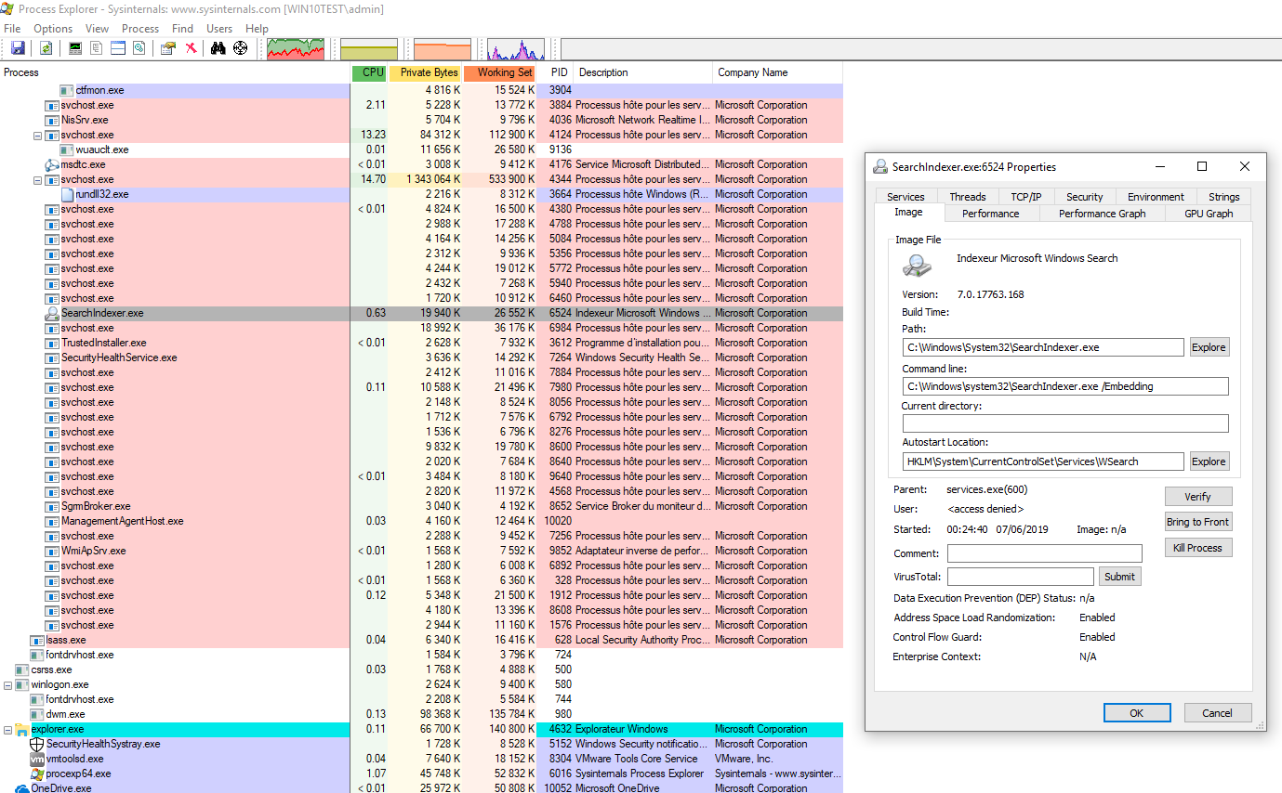Open the blue I/O activity mini graph
Screen dimensions: 1282x793
click(516, 49)
